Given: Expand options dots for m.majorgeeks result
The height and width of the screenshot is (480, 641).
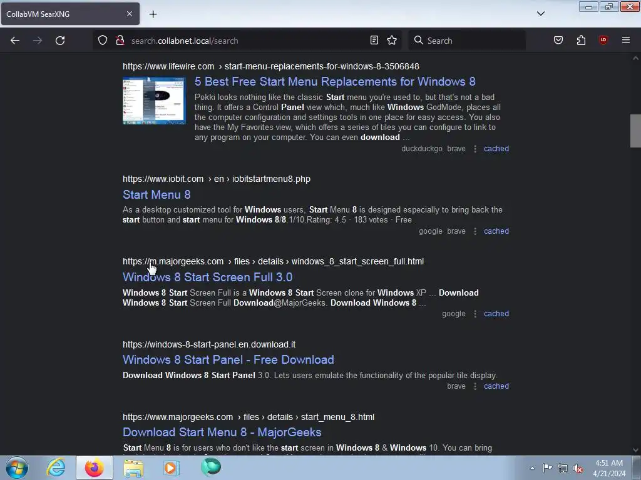Looking at the screenshot, I should (475, 314).
